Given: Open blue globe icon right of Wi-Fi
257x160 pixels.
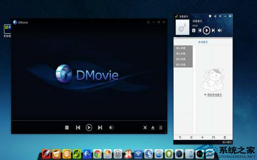Looking at the screenshot, I should pyautogui.click(x=148, y=154).
